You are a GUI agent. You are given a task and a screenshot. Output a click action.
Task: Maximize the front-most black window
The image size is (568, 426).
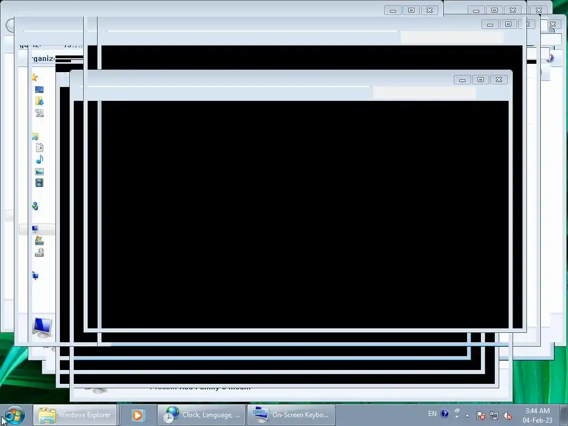coord(480,80)
